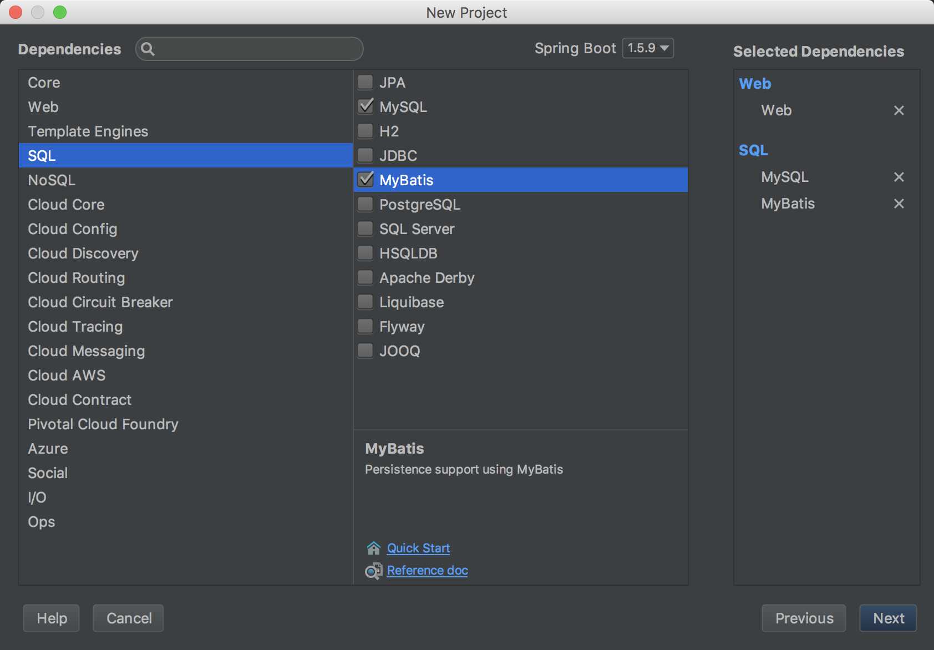Go back with Previous button

[x=804, y=618]
